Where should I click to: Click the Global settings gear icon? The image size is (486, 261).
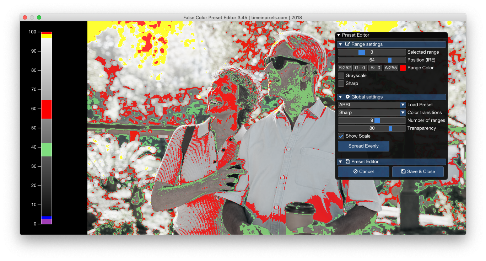347,97
